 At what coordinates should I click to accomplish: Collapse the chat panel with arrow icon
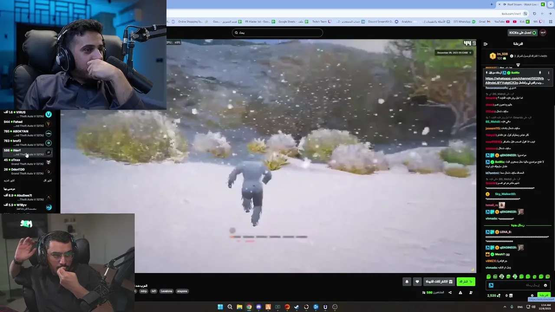[485, 44]
